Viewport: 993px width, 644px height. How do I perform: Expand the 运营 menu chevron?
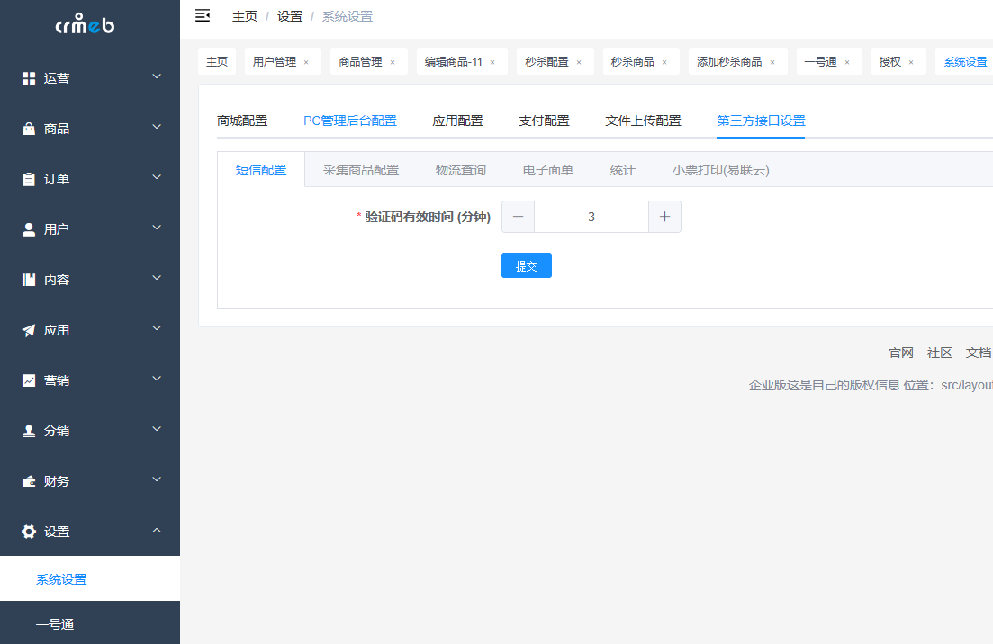157,76
